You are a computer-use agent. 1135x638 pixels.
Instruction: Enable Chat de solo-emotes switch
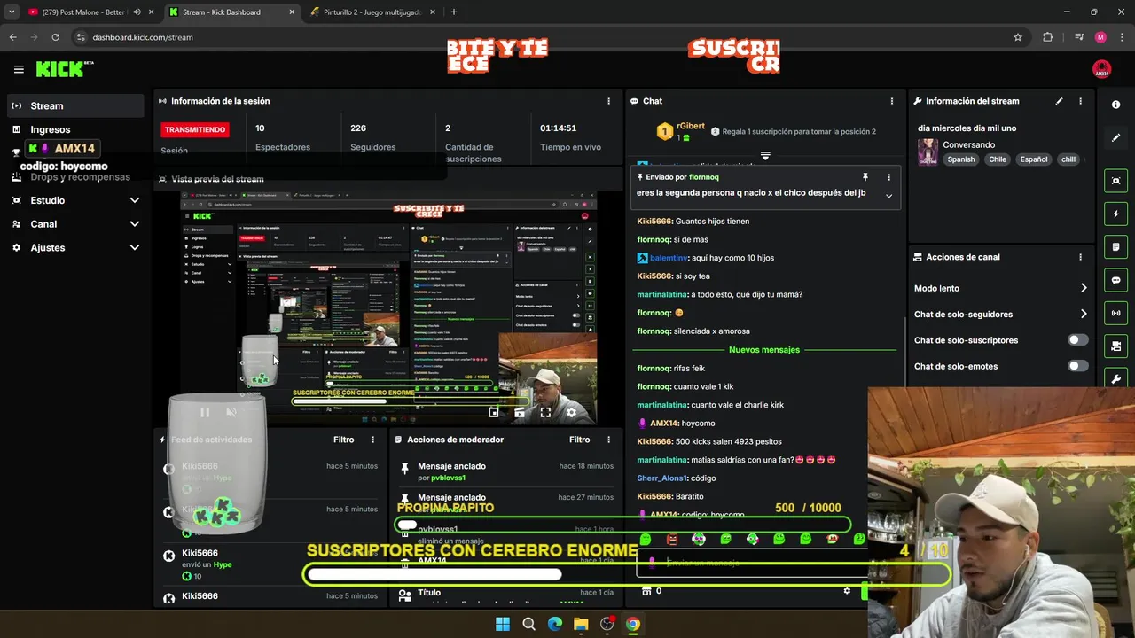coord(1077,366)
